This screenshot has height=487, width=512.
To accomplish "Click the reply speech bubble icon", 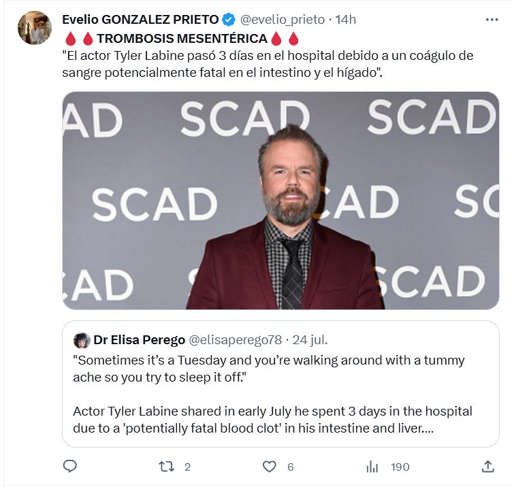I will (69, 466).
